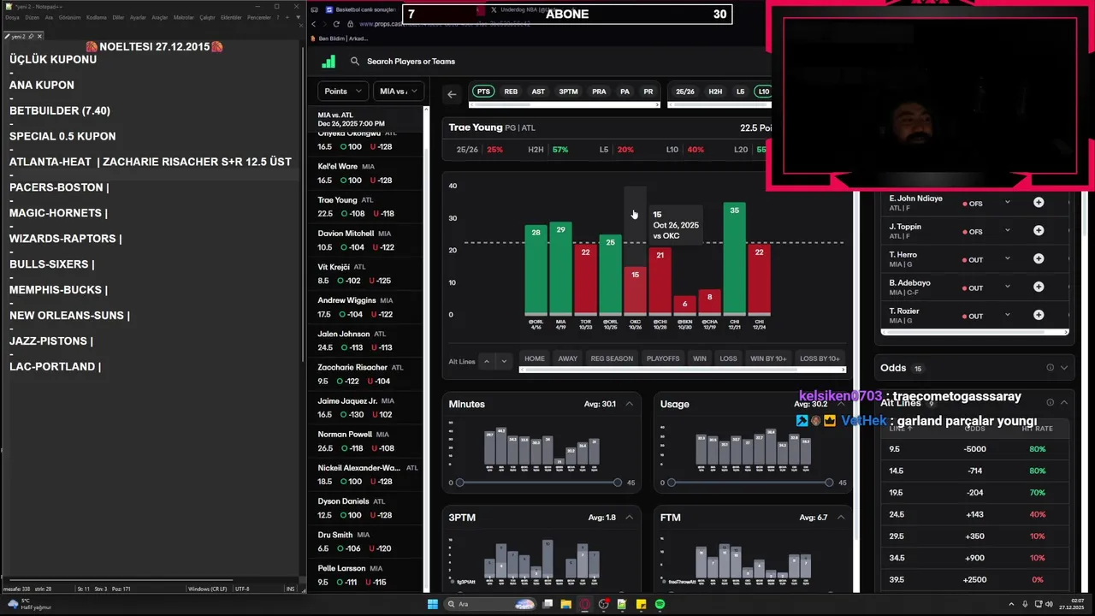Image resolution: width=1095 pixels, height=616 pixels.
Task: Adjust the Usage range left slider handle
Action: point(672,483)
